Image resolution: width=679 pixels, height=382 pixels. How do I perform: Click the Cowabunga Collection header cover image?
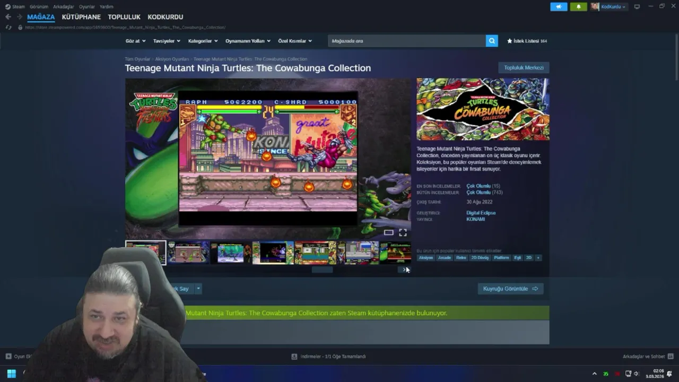[483, 109]
